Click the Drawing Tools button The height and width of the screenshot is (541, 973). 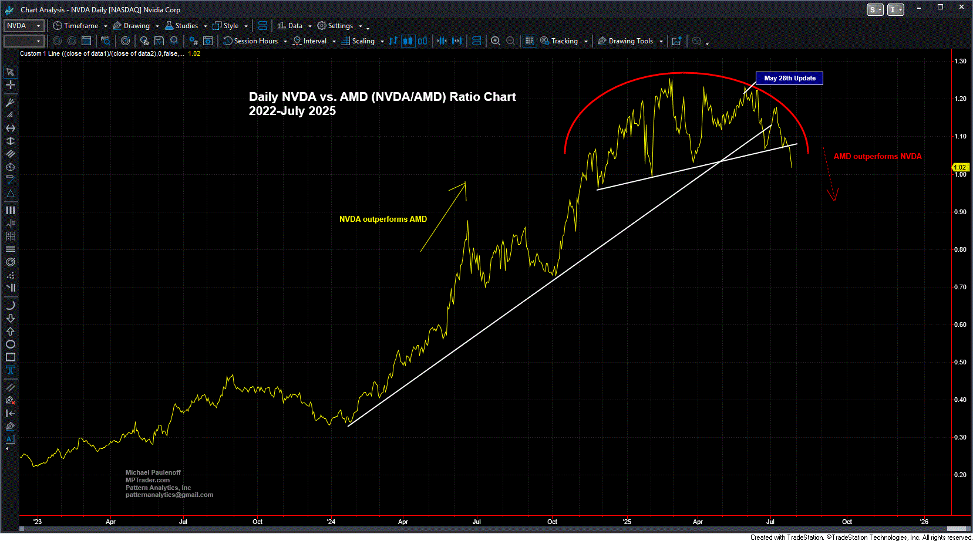tap(625, 41)
